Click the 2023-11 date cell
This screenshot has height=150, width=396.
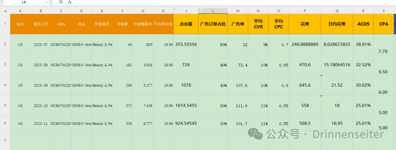click(x=41, y=124)
